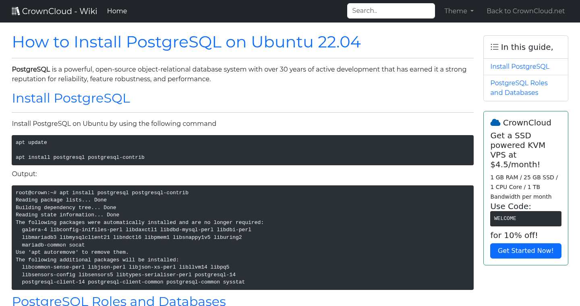Click the installation output code block

[242, 237]
